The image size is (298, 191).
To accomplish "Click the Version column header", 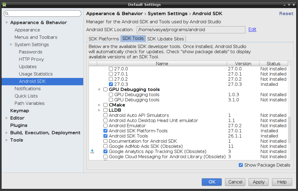I will click(x=243, y=63).
